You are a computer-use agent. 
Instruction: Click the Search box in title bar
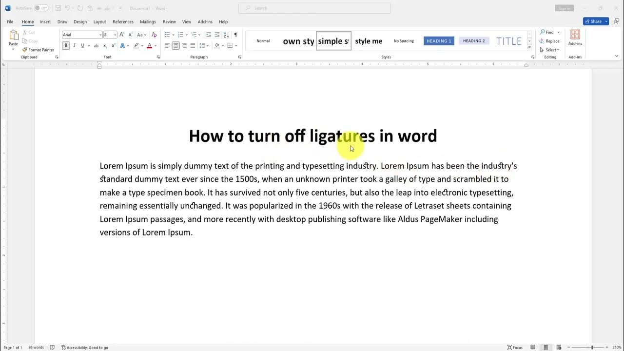[x=314, y=8]
